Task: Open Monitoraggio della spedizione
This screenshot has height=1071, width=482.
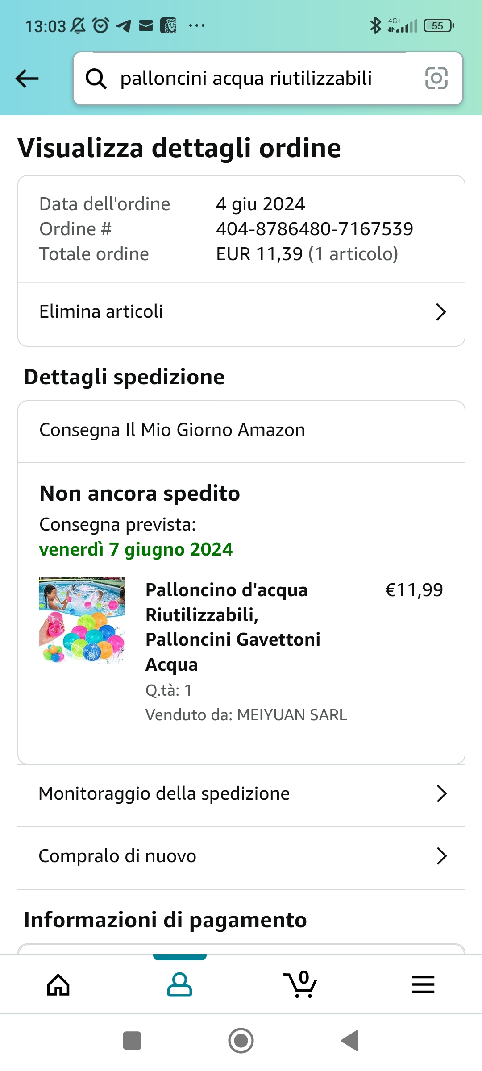Action: [164, 794]
